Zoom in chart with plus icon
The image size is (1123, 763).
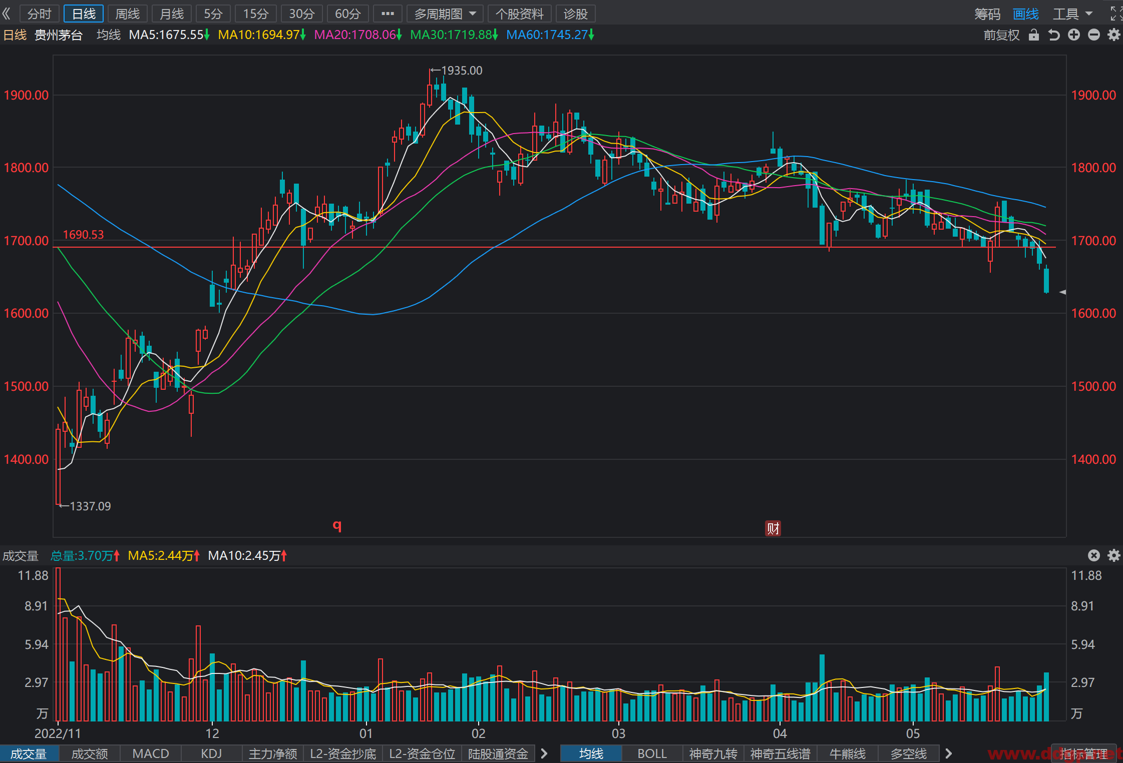[1074, 35]
